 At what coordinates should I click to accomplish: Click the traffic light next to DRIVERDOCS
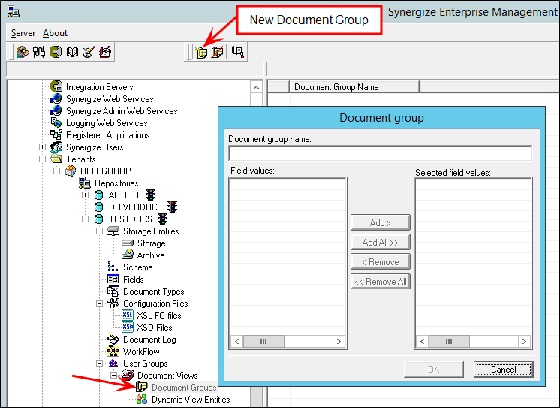[172, 207]
